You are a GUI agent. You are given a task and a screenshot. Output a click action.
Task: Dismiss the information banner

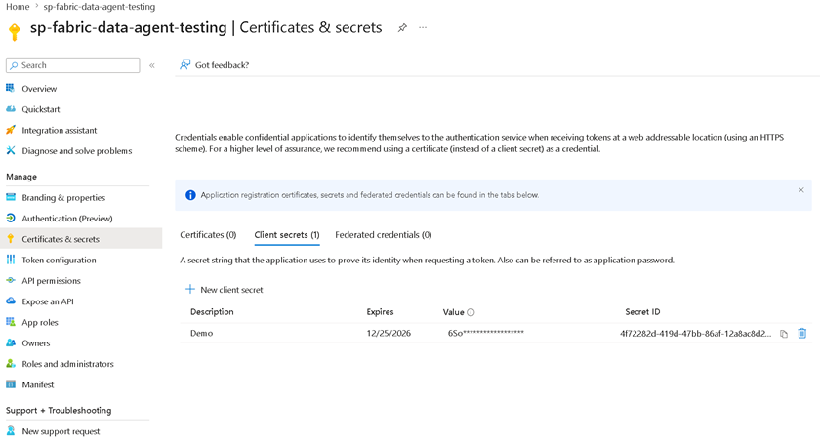click(801, 190)
